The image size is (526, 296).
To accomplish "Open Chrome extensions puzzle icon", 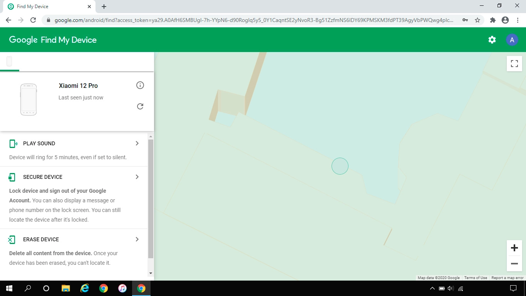I will [x=492, y=20].
